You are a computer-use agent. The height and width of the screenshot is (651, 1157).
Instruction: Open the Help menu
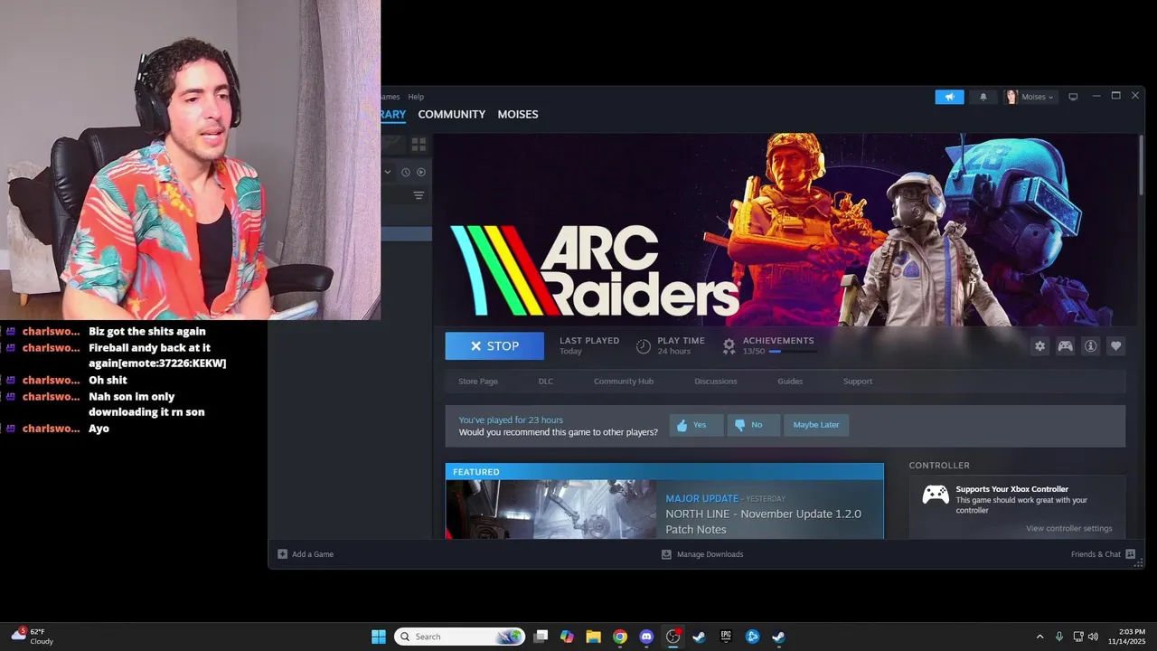click(416, 97)
